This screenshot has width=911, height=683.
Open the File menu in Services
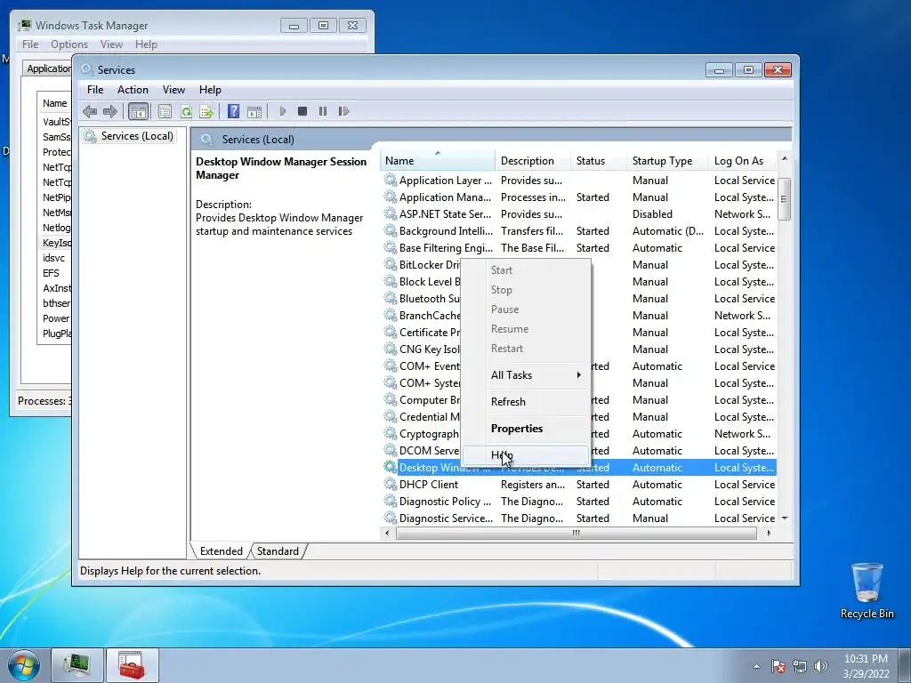point(95,90)
